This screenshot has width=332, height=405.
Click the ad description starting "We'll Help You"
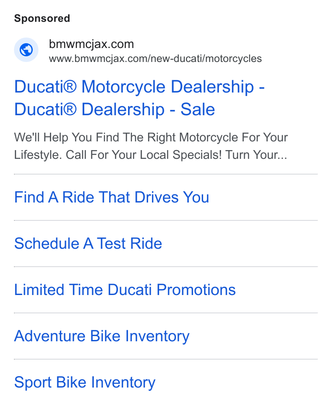coord(151,146)
